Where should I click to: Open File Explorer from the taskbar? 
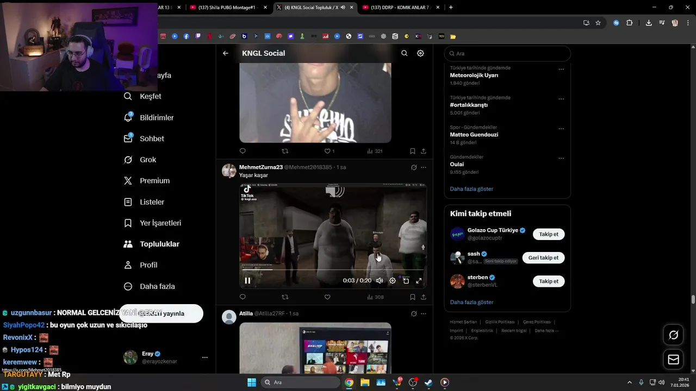[x=365, y=382]
